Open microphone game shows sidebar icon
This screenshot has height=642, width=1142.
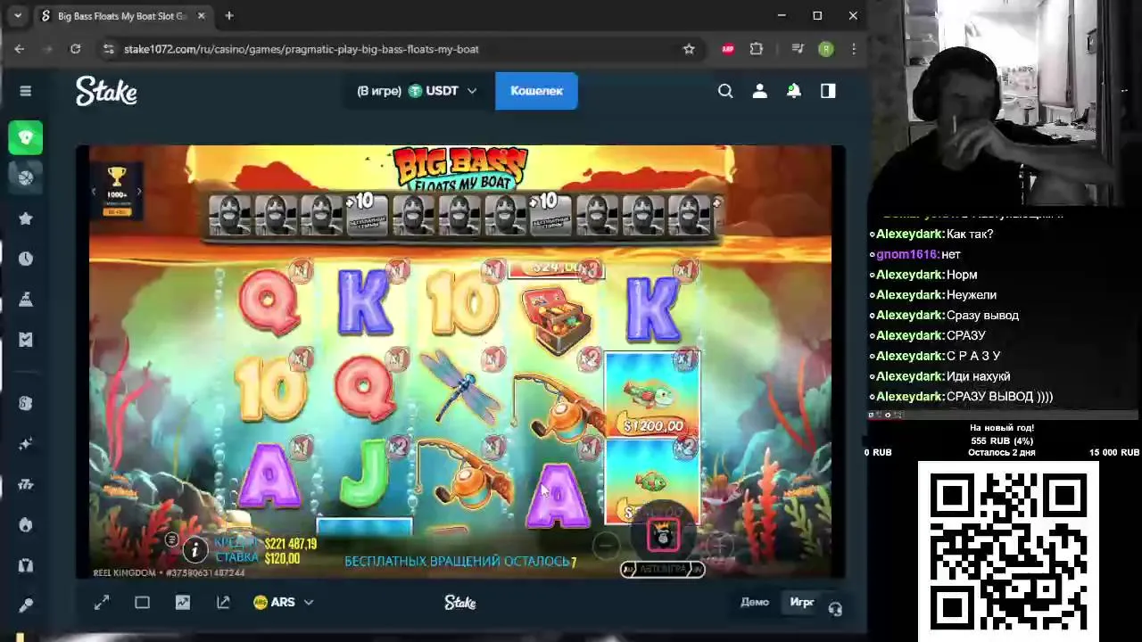26,605
